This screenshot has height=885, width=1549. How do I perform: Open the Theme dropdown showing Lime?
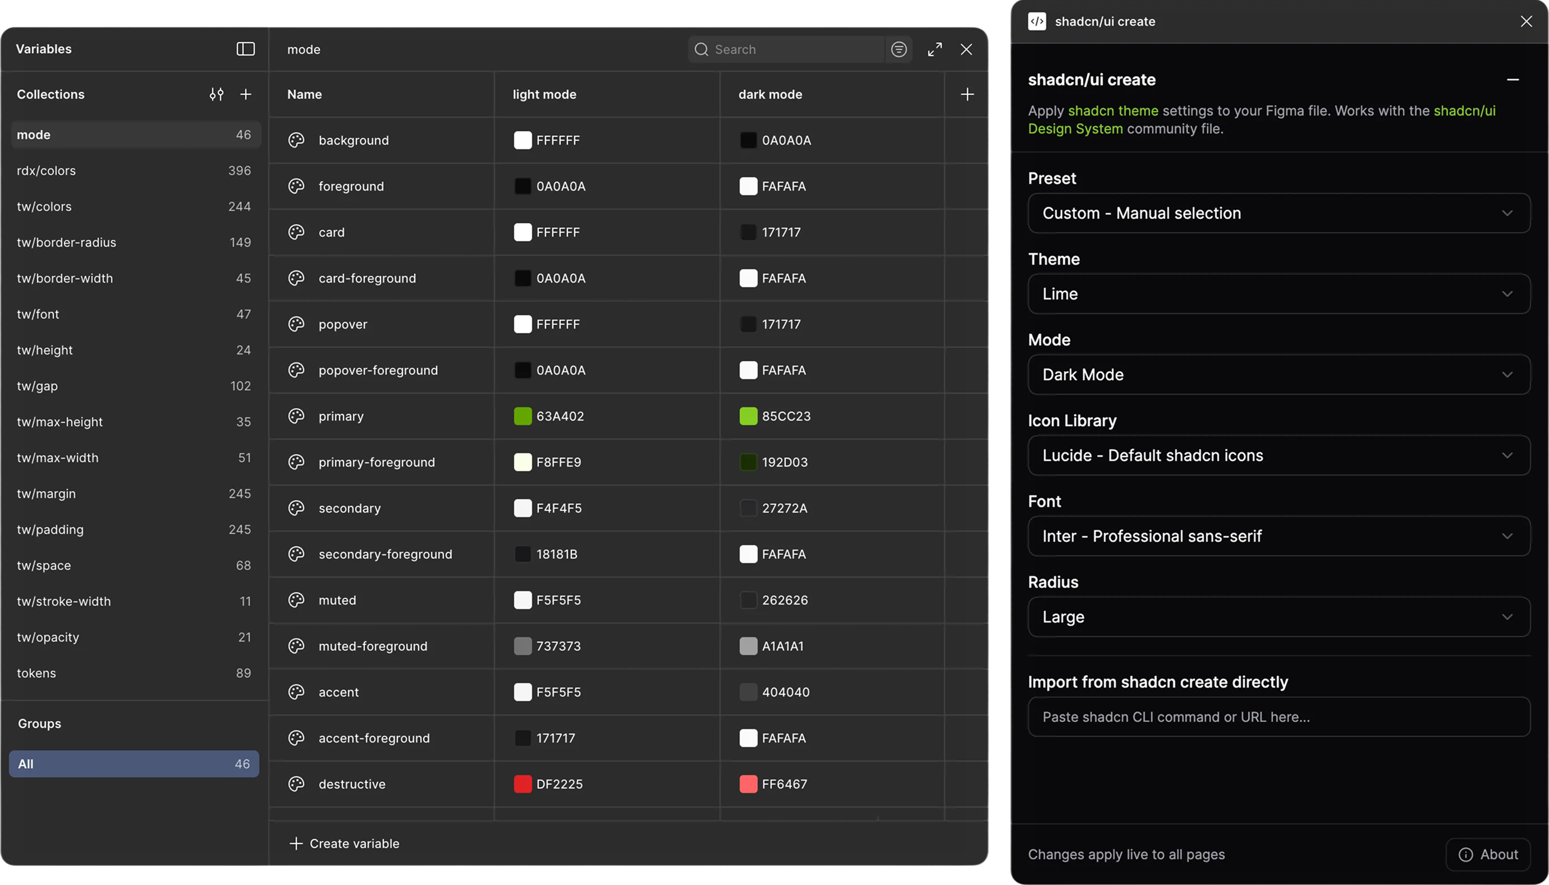coord(1278,294)
